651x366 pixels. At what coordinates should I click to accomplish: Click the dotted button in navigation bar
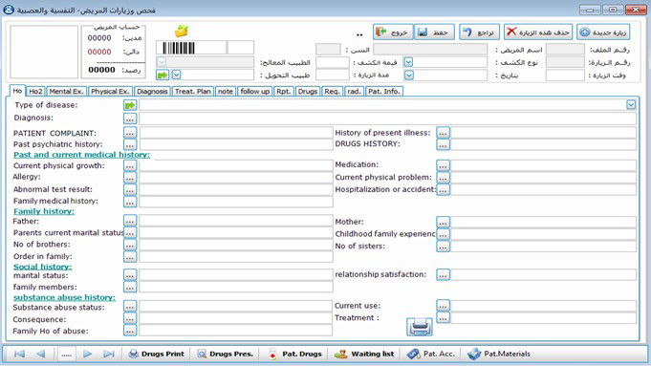(x=66, y=355)
